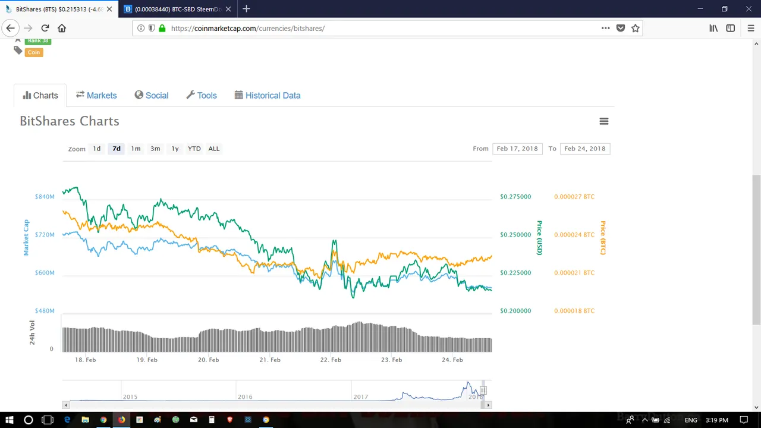The width and height of the screenshot is (761, 428).
Task: Click the page vertical scrollbar thumb
Action: tap(756, 250)
